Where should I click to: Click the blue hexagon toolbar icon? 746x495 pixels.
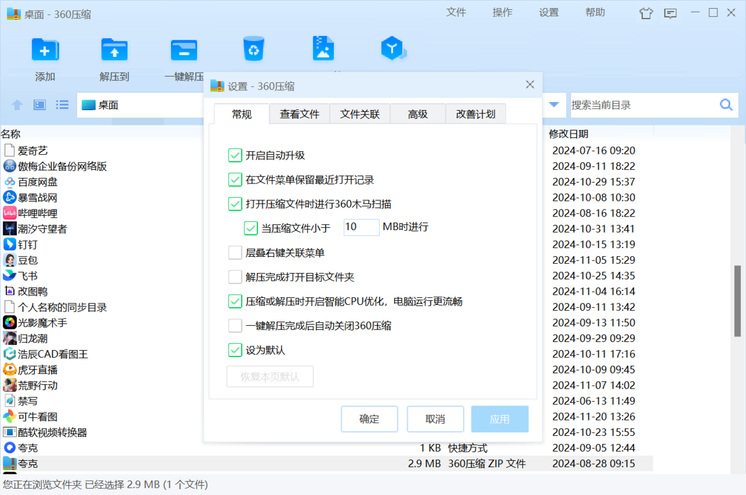coord(393,49)
